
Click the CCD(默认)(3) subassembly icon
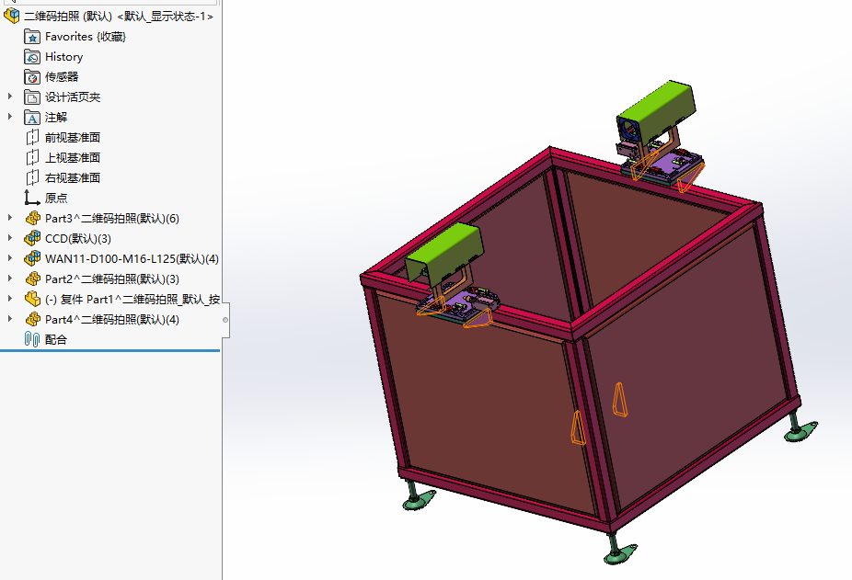tap(32, 238)
